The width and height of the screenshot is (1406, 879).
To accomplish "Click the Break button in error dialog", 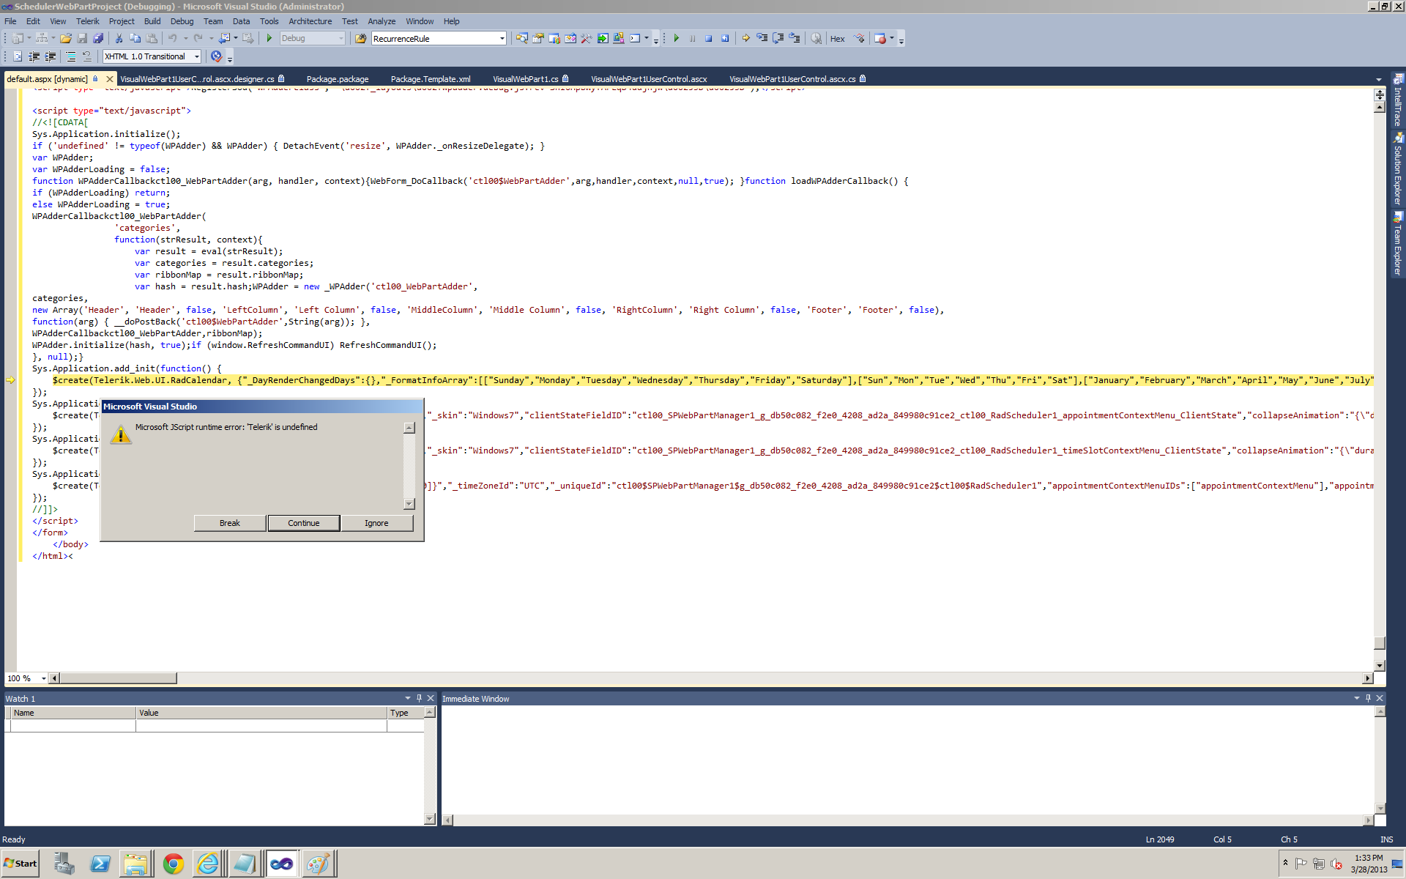I will point(229,523).
